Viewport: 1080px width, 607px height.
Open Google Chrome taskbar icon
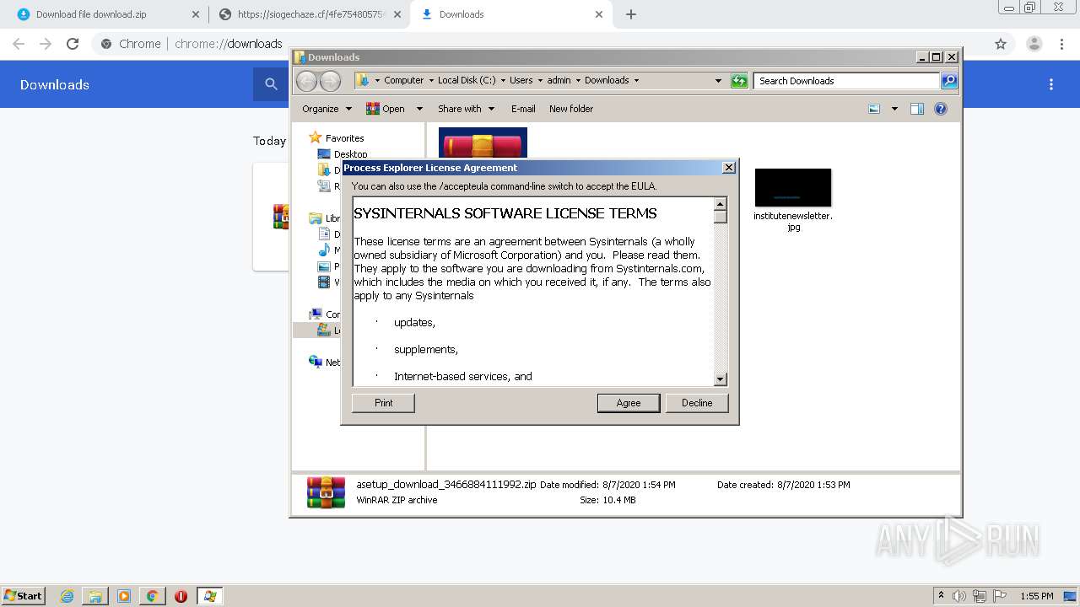pyautogui.click(x=152, y=596)
